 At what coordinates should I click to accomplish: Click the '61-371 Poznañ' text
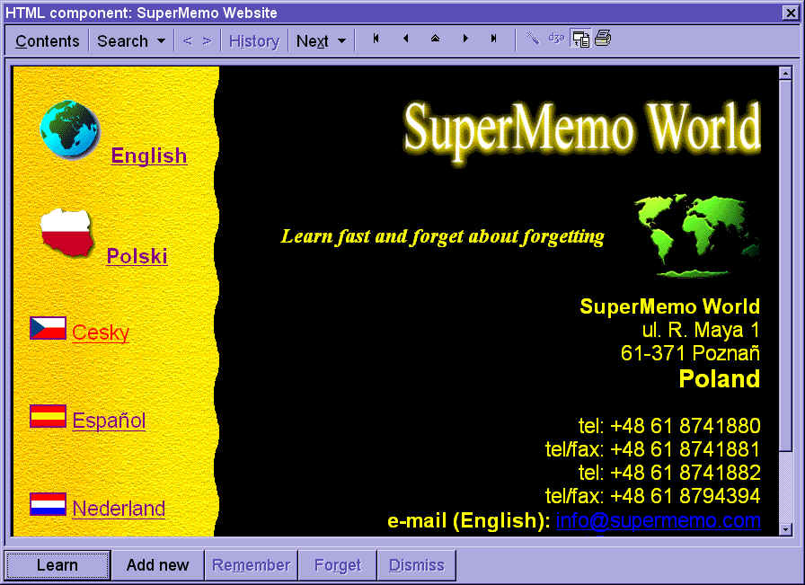[691, 353]
